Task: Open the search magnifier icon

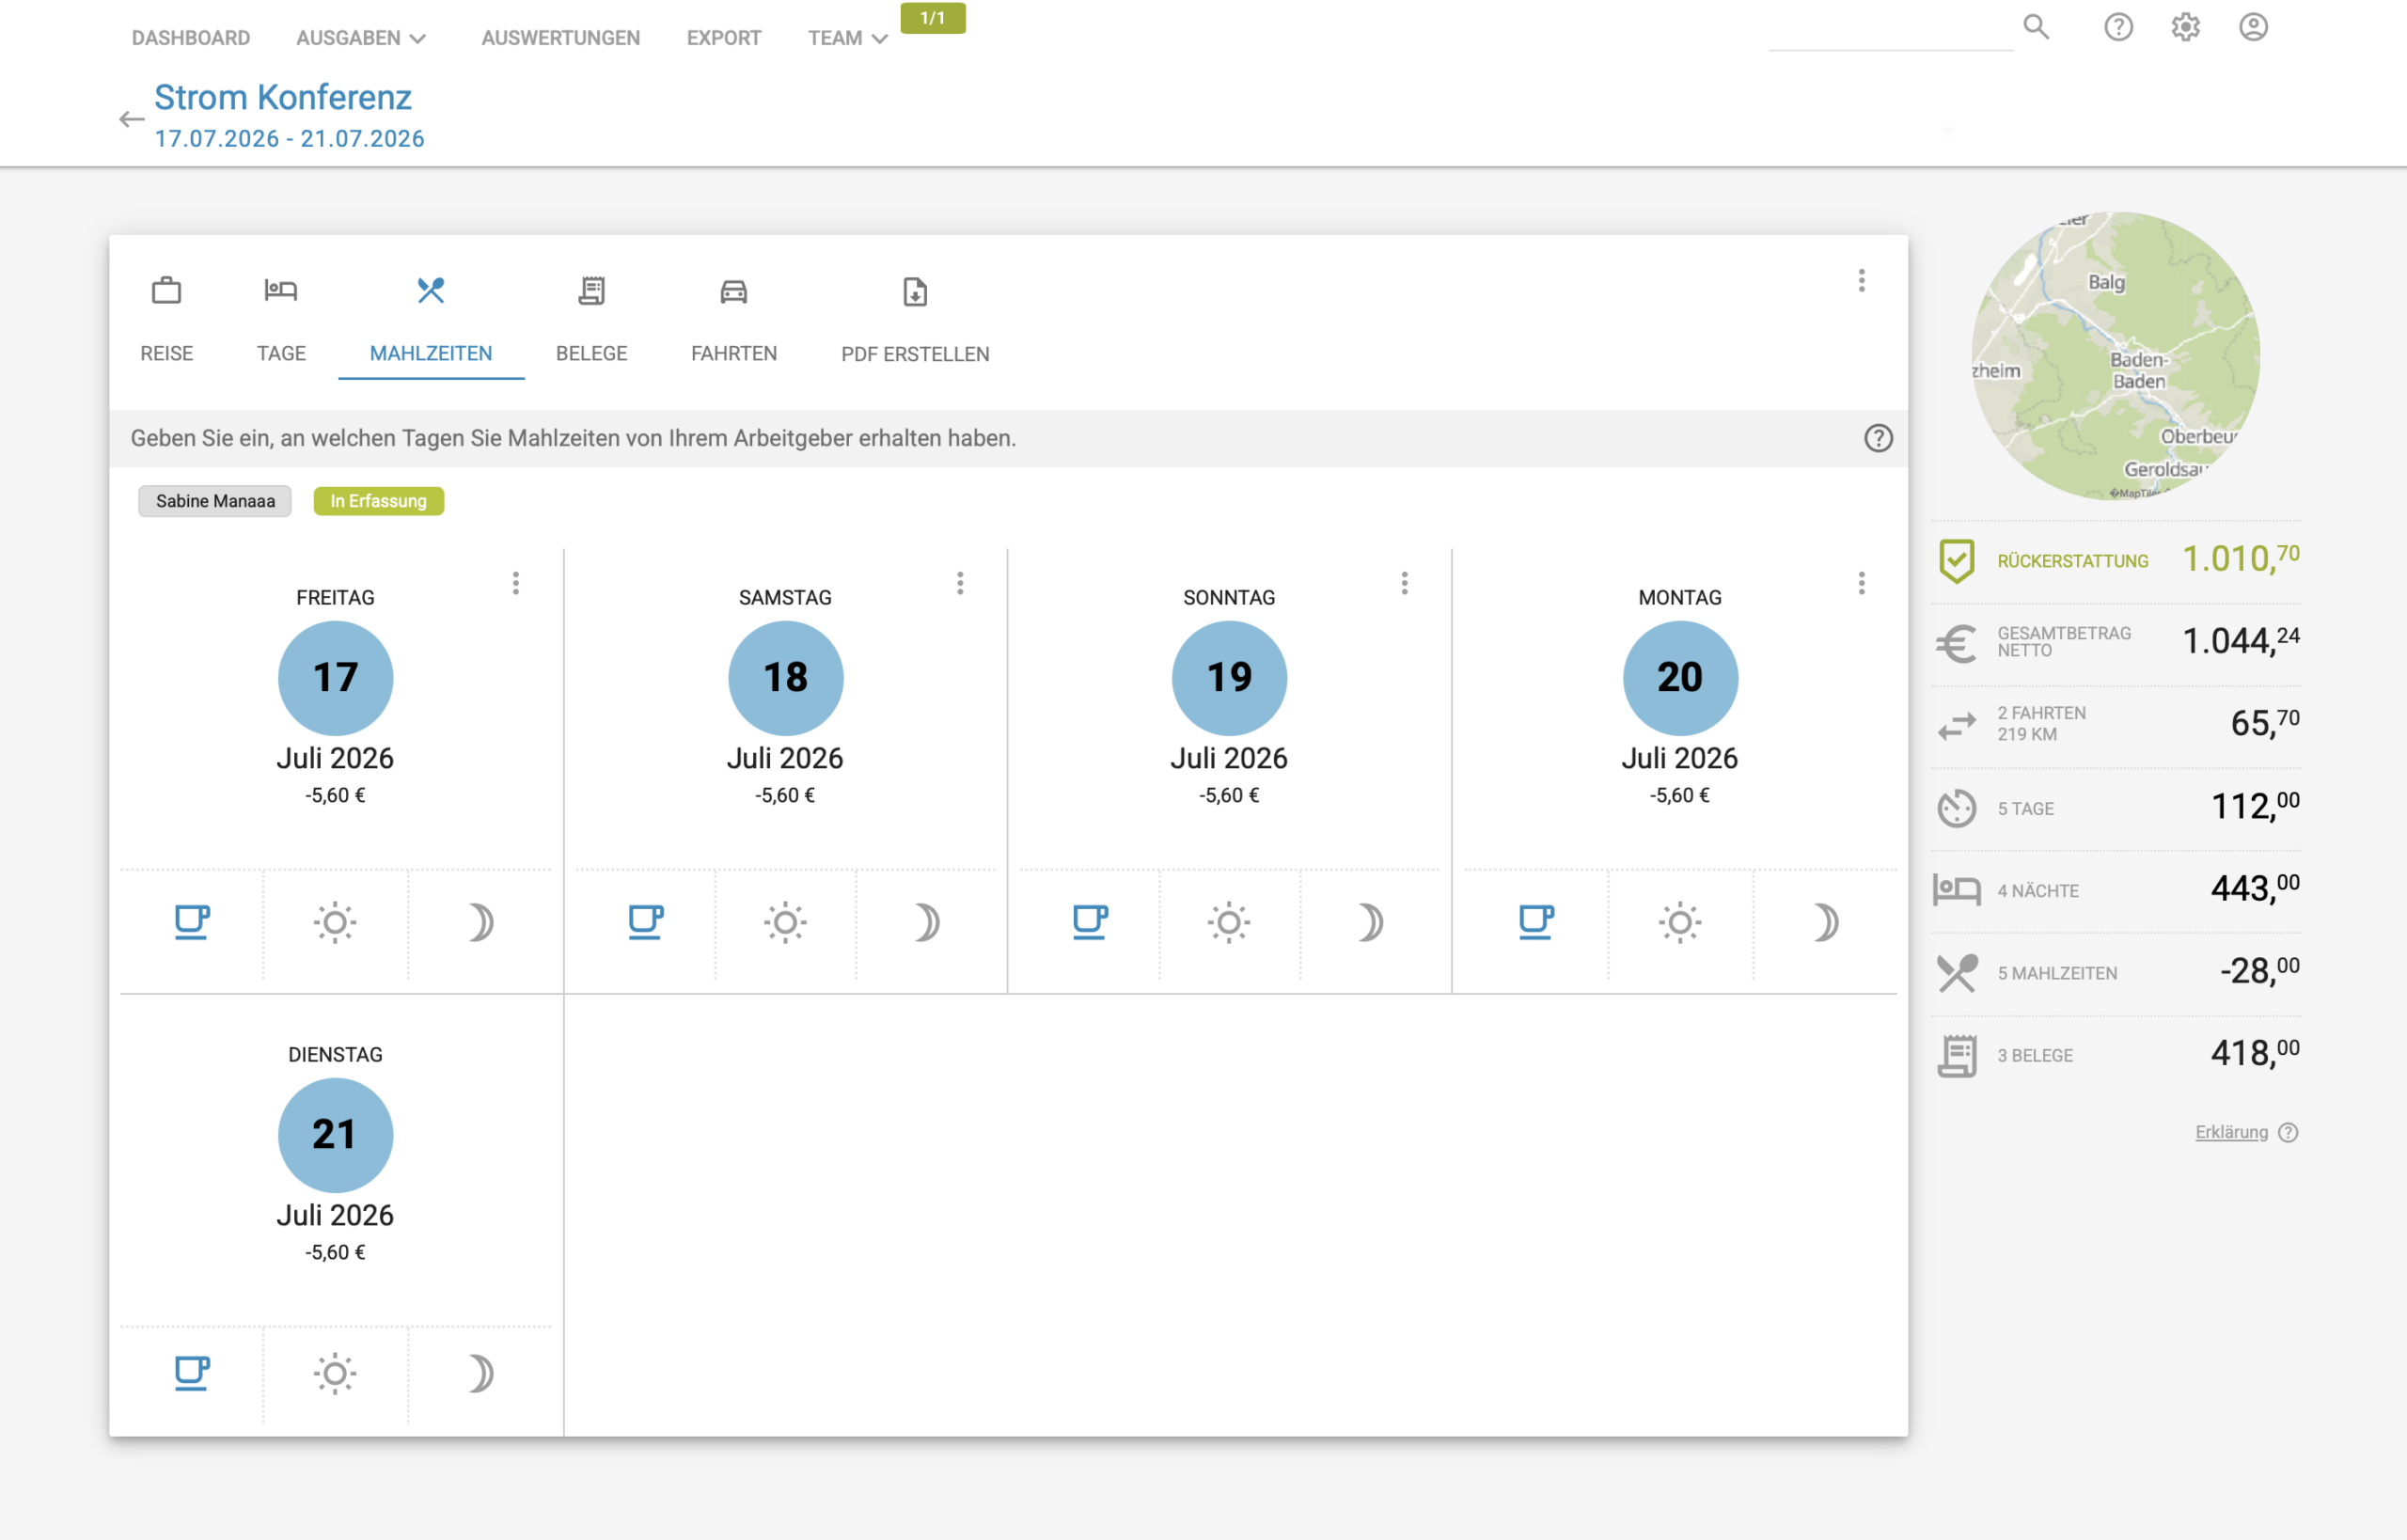Action: click(2036, 27)
